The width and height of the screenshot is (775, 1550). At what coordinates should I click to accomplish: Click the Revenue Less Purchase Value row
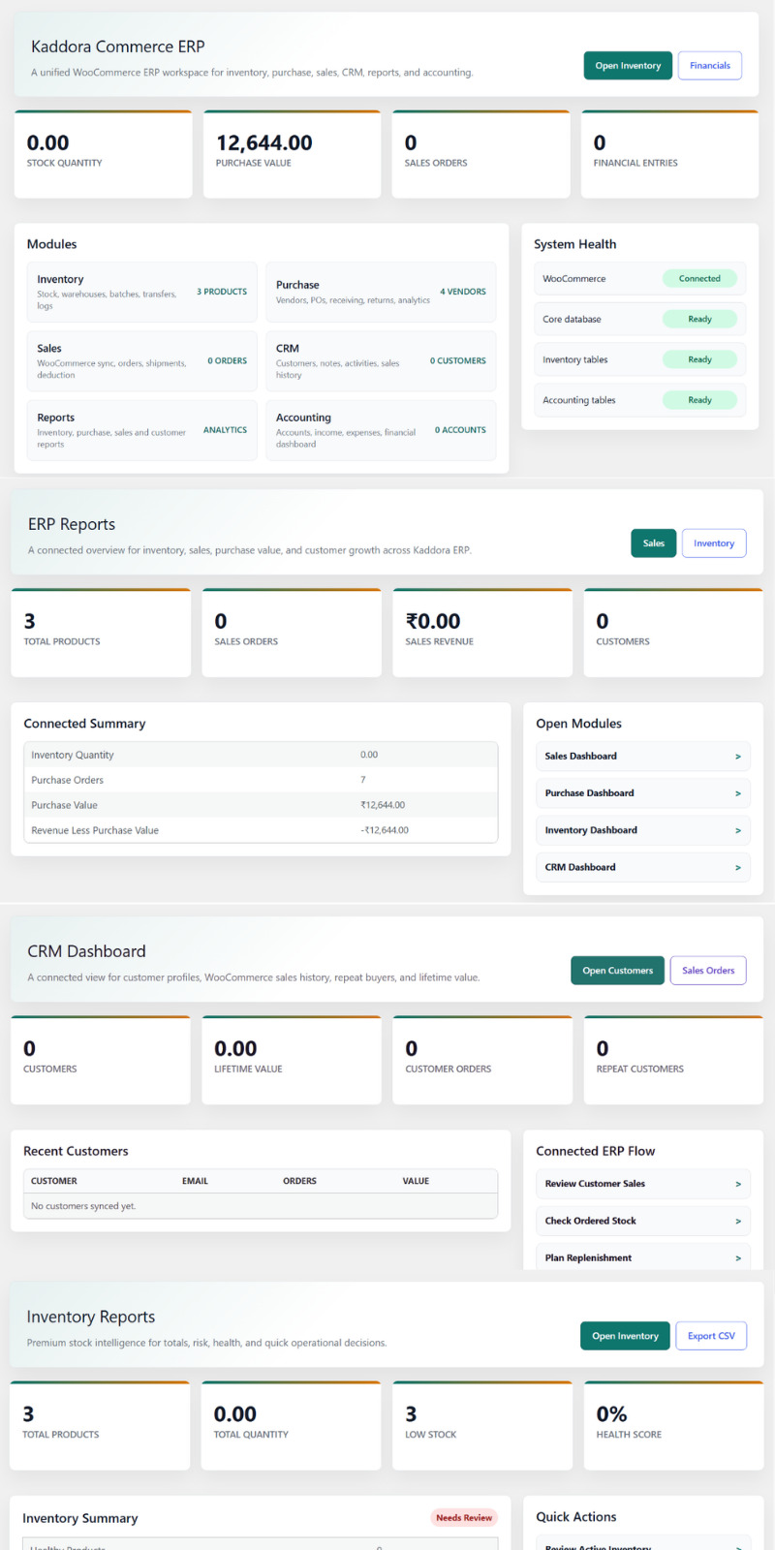tap(261, 830)
